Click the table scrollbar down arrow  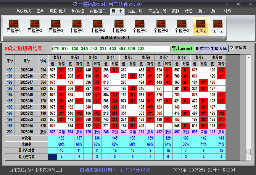[248, 158]
